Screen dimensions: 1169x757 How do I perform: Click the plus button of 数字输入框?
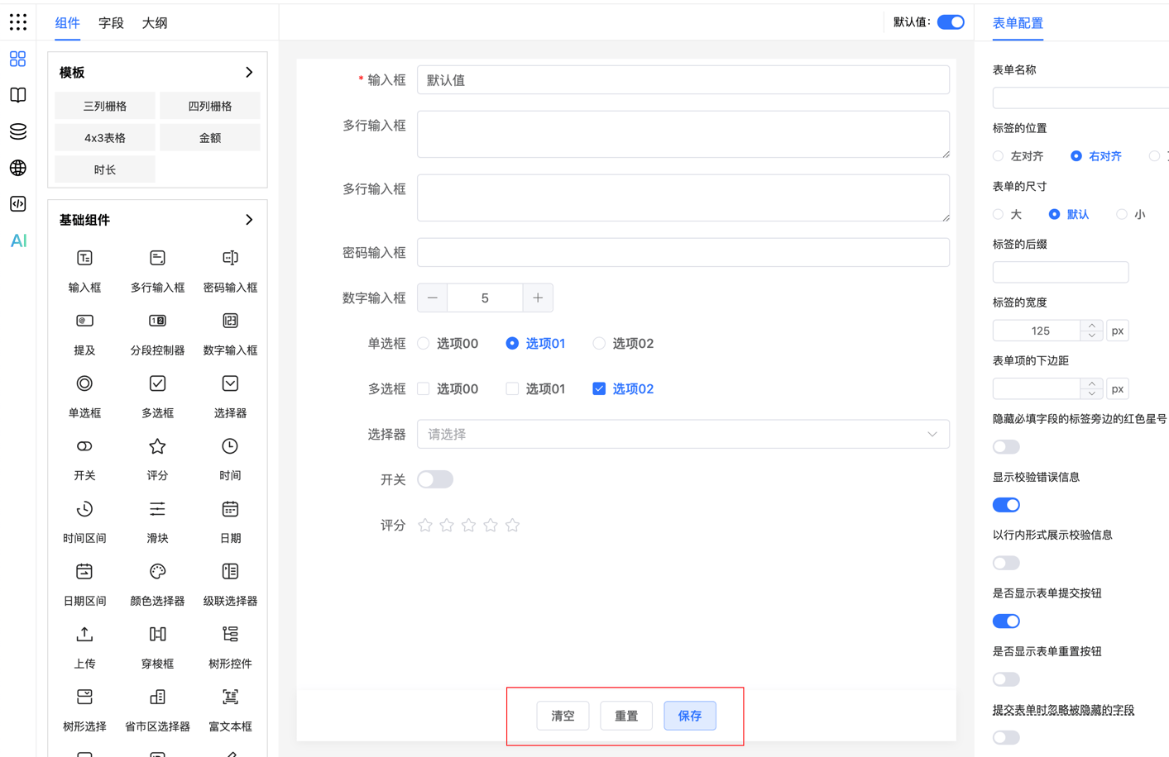(x=538, y=298)
